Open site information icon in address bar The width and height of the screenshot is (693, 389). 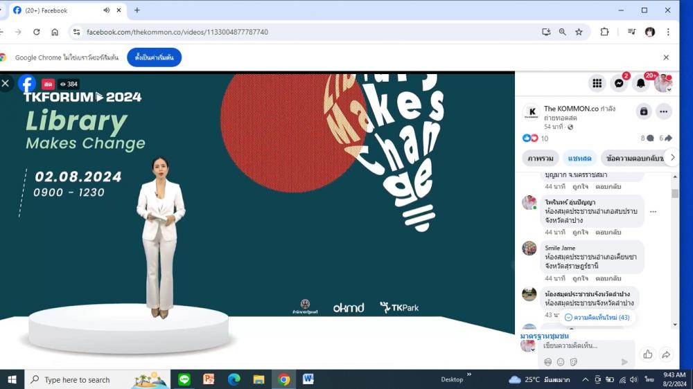(x=76, y=32)
